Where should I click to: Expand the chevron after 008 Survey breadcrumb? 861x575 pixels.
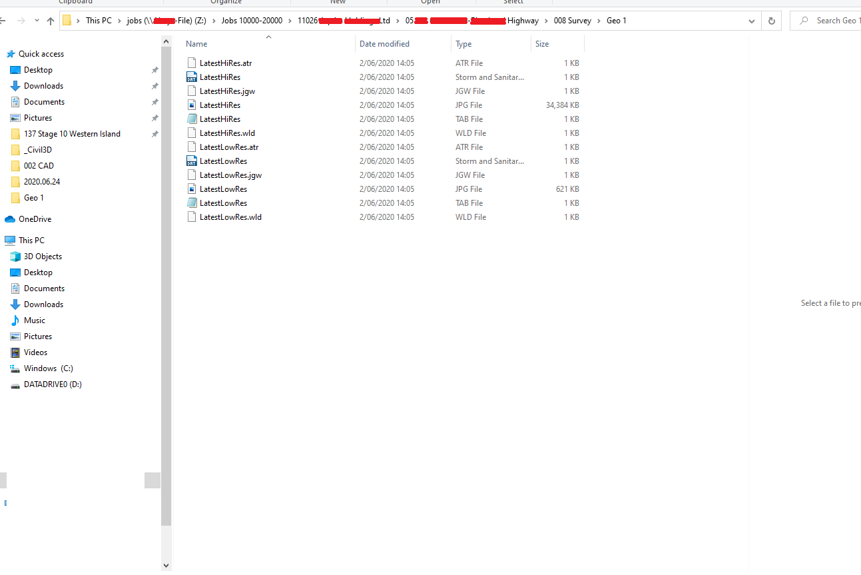click(599, 21)
